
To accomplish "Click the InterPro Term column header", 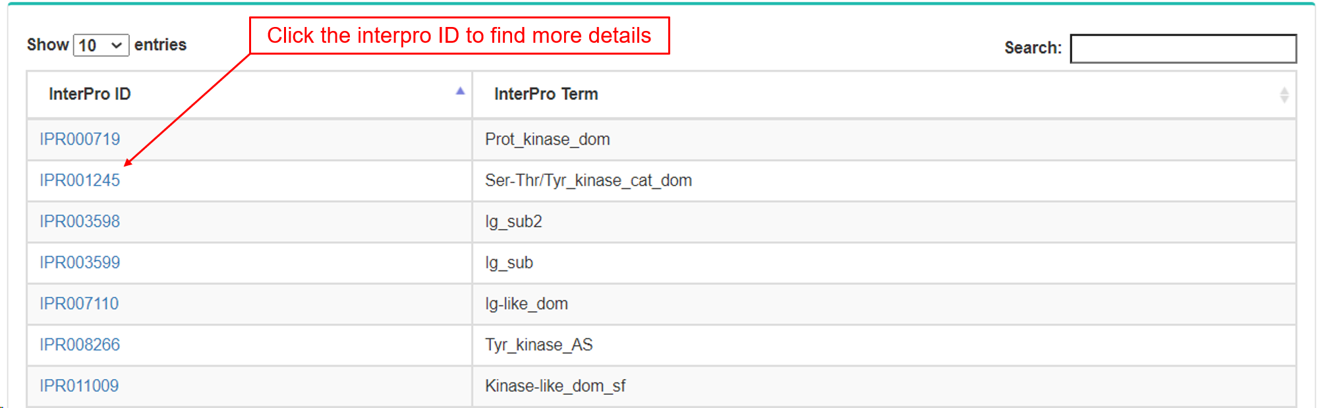I will coord(546,94).
